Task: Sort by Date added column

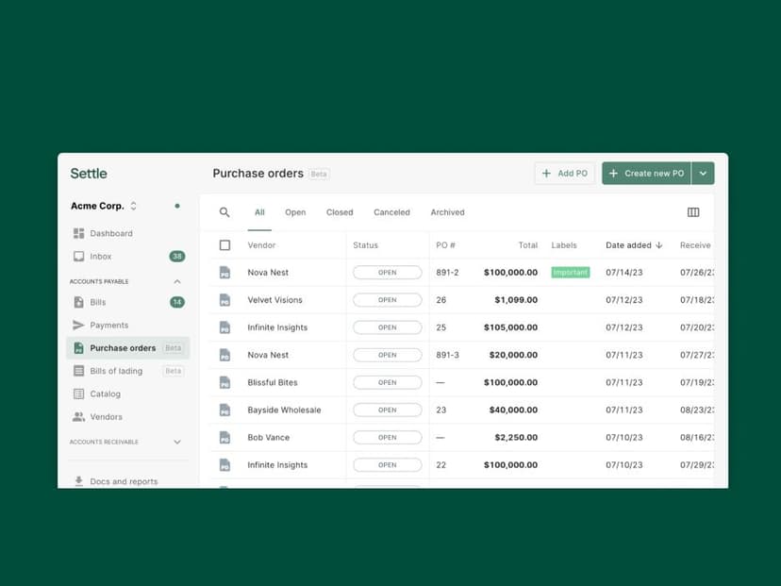Action: (629, 244)
